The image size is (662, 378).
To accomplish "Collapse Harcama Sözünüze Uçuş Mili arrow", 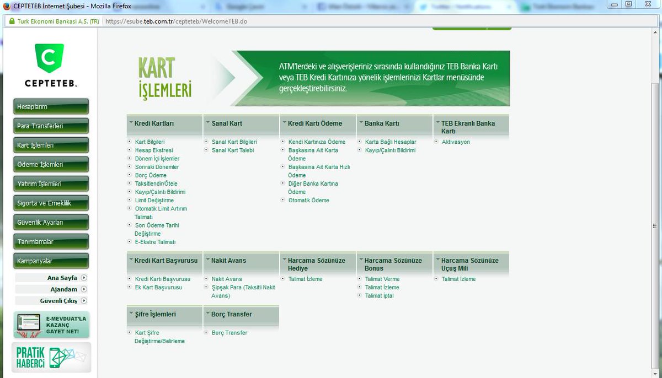I will 437,260.
